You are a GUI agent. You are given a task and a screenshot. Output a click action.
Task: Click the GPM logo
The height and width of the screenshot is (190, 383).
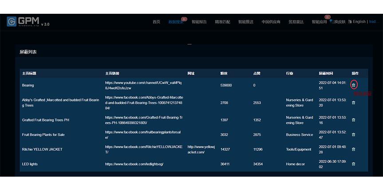coord(23,22)
